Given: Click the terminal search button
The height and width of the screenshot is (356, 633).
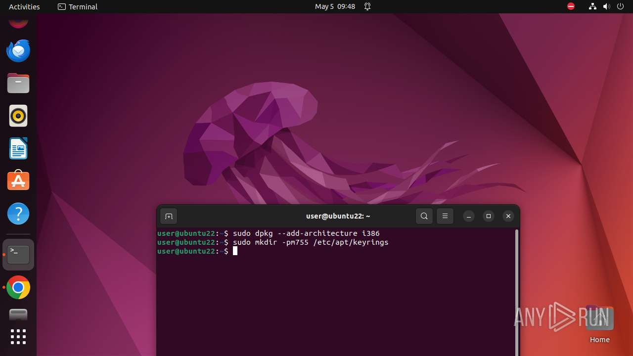Looking at the screenshot, I should (x=424, y=216).
